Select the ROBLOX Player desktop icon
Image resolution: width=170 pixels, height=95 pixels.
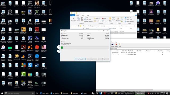pos(37,49)
